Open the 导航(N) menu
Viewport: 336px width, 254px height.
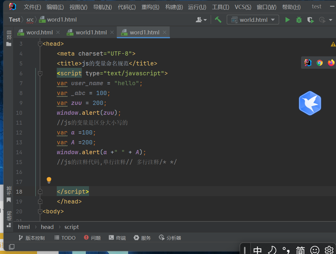click(102, 7)
